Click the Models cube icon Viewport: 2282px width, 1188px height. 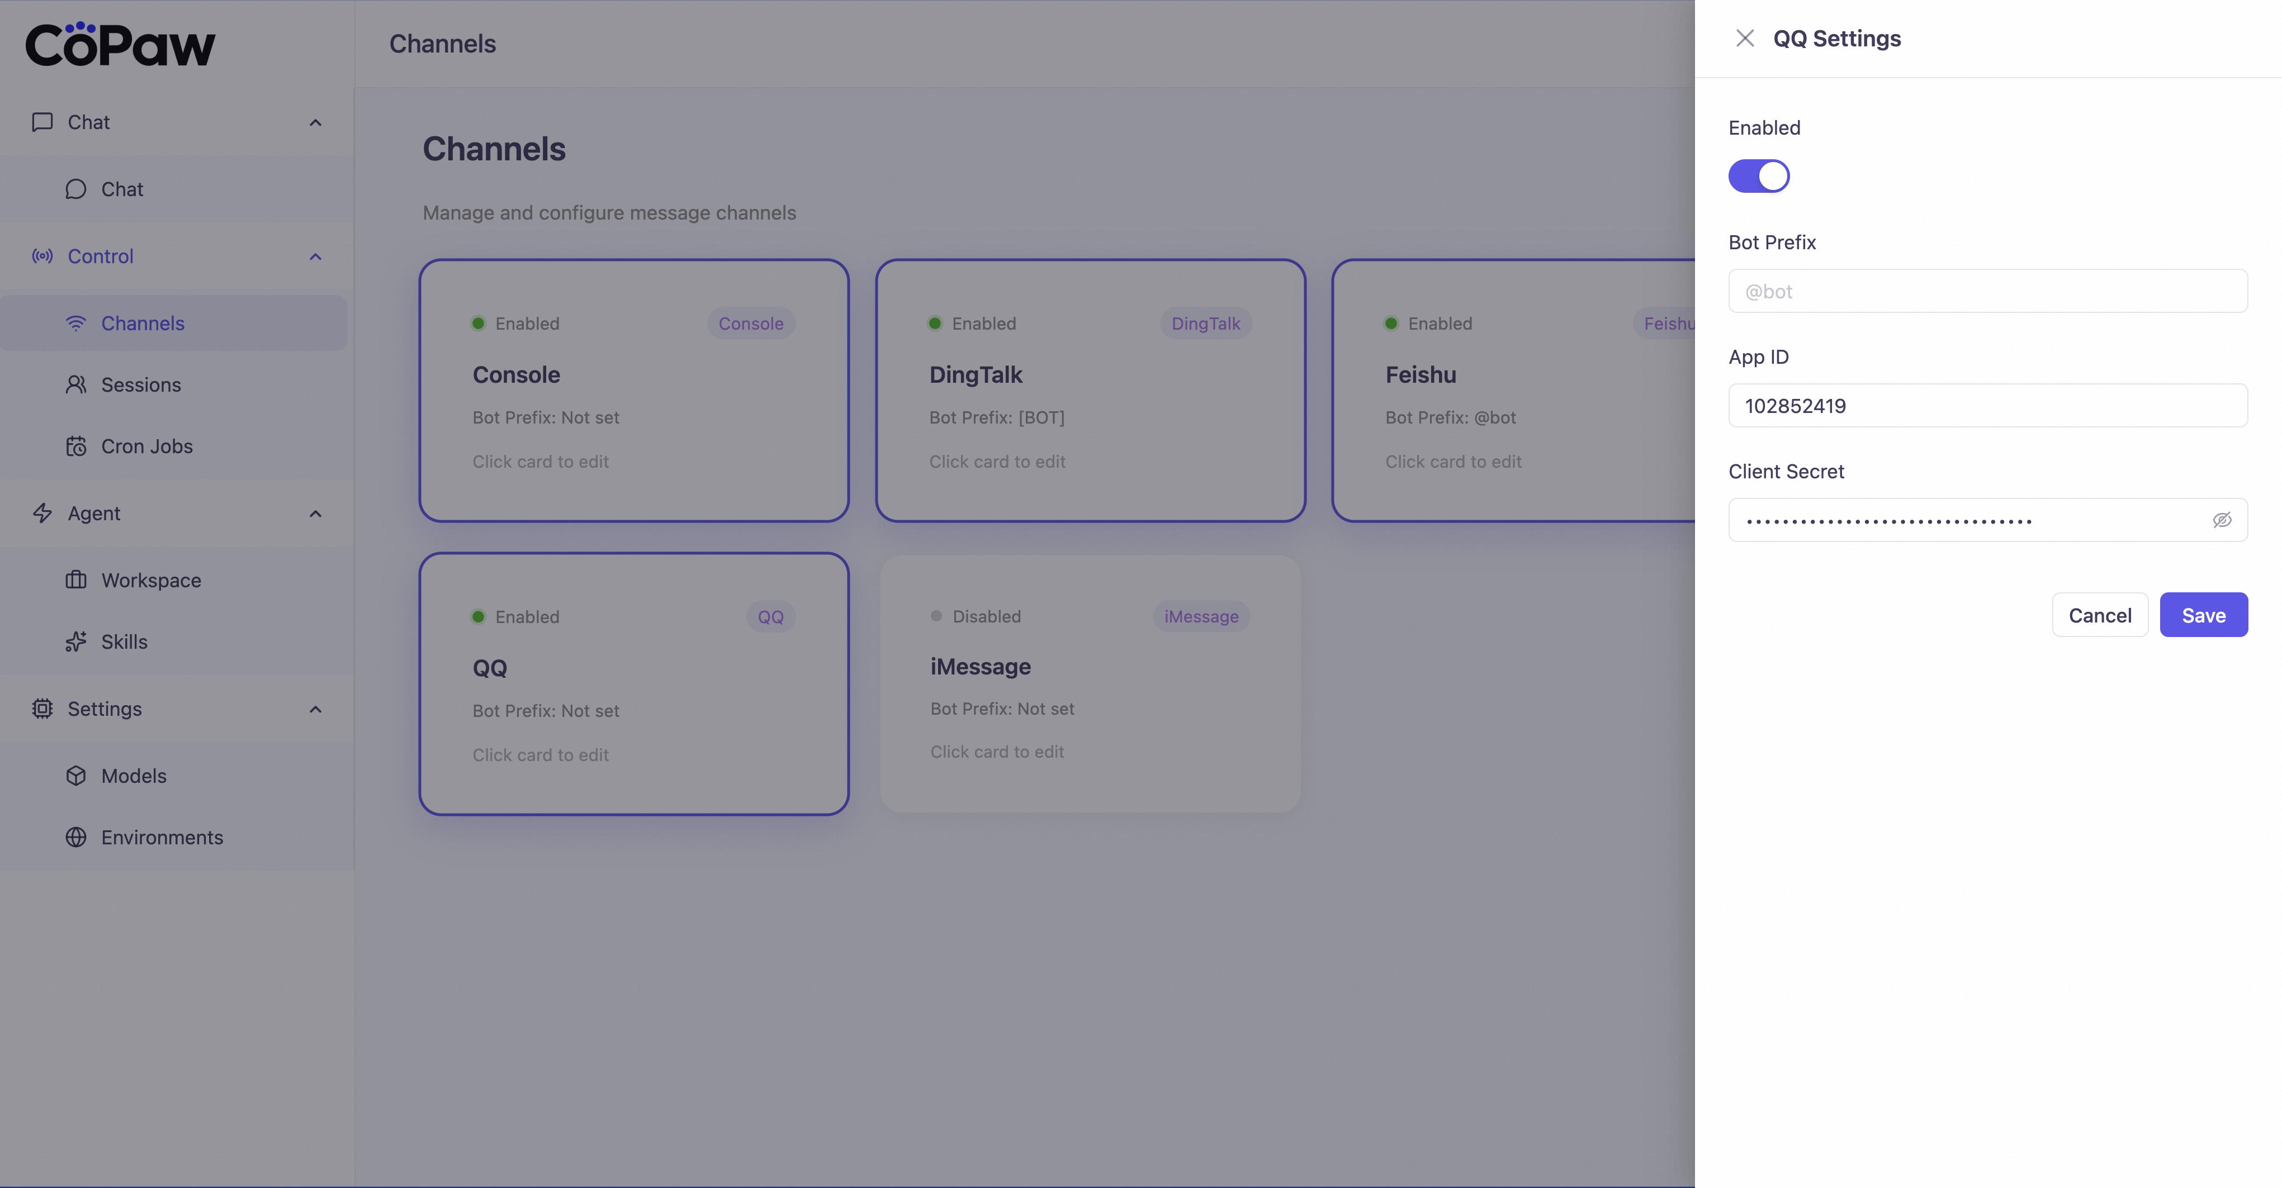76,776
